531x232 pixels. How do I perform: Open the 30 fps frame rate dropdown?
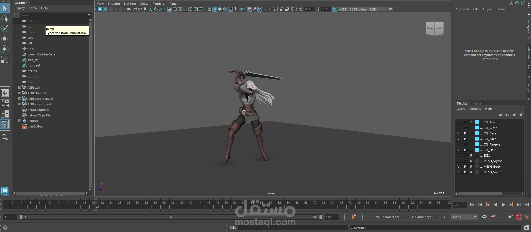[x=475, y=217]
